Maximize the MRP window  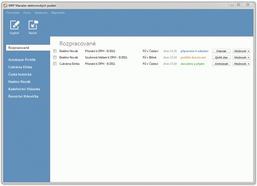pyautogui.click(x=239, y=4)
